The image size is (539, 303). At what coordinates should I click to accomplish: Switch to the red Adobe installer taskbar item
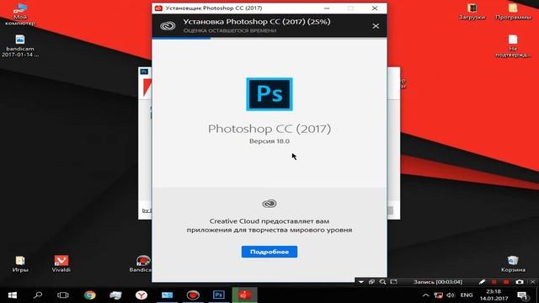coord(244,295)
